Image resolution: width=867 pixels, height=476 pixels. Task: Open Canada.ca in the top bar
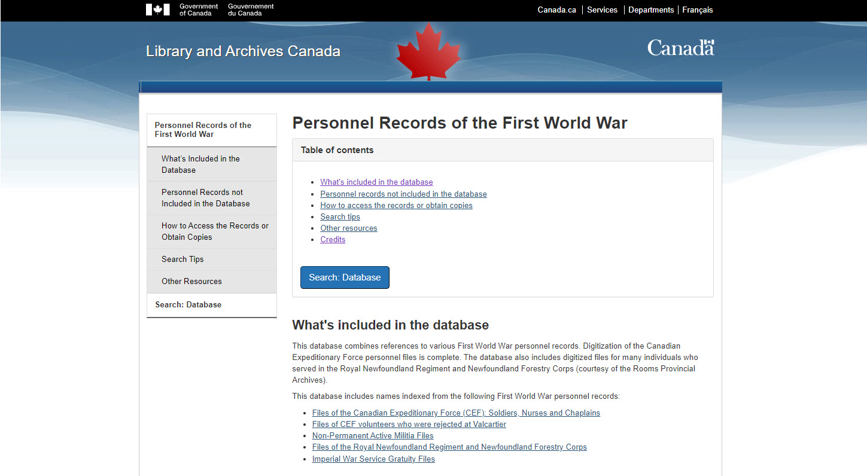(x=556, y=10)
